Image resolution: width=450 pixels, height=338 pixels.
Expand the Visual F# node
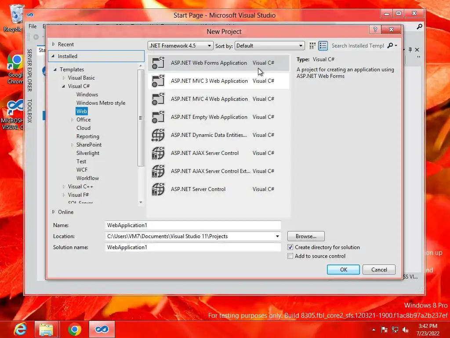pos(64,195)
